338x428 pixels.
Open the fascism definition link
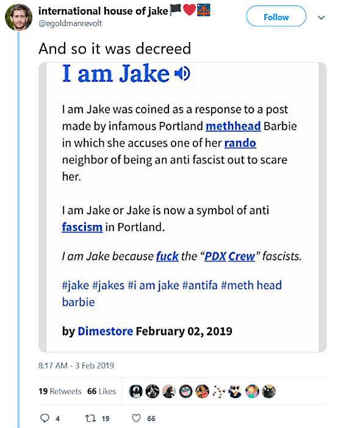pyautogui.click(x=82, y=227)
